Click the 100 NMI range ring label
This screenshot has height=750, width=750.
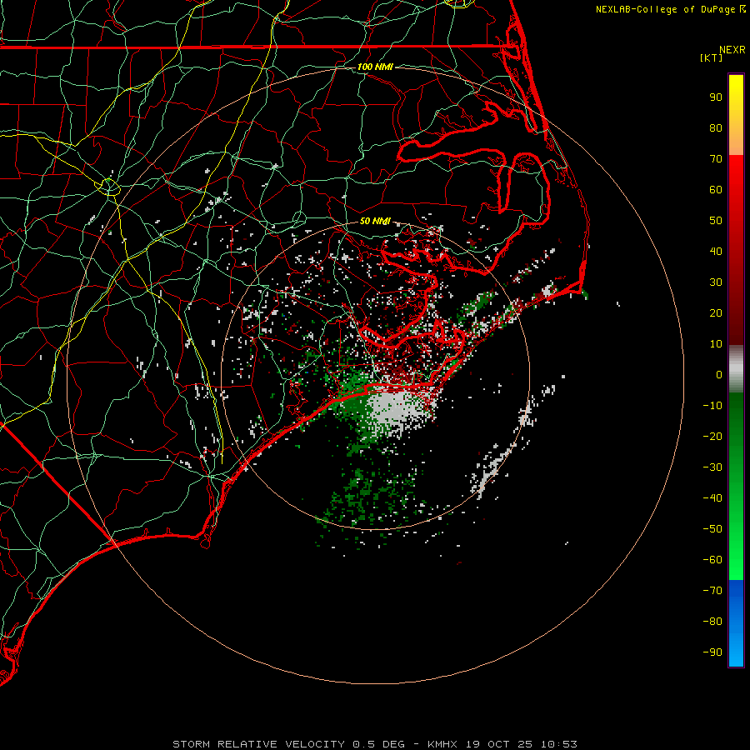(375, 67)
